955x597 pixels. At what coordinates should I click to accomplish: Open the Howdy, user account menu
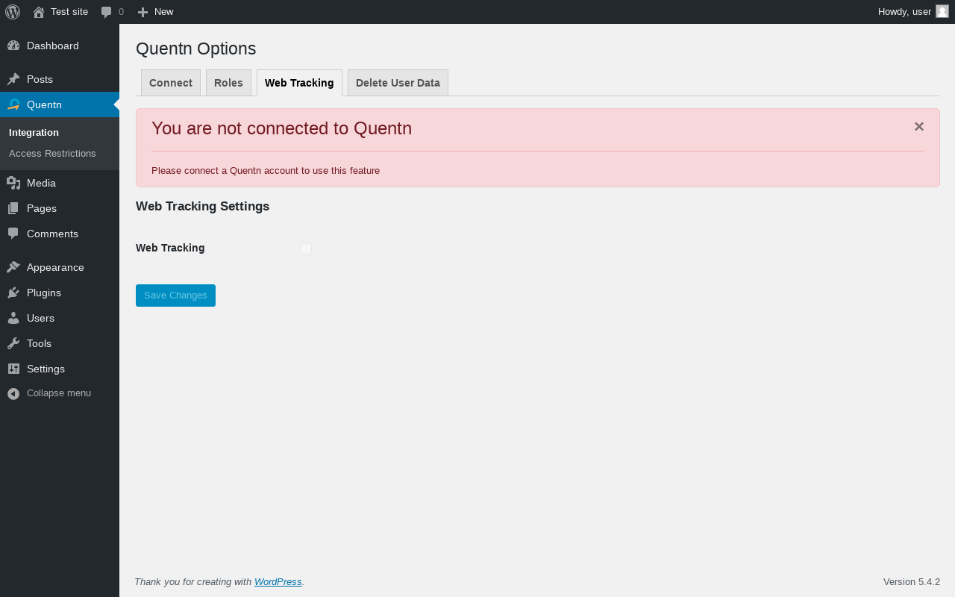(904, 12)
